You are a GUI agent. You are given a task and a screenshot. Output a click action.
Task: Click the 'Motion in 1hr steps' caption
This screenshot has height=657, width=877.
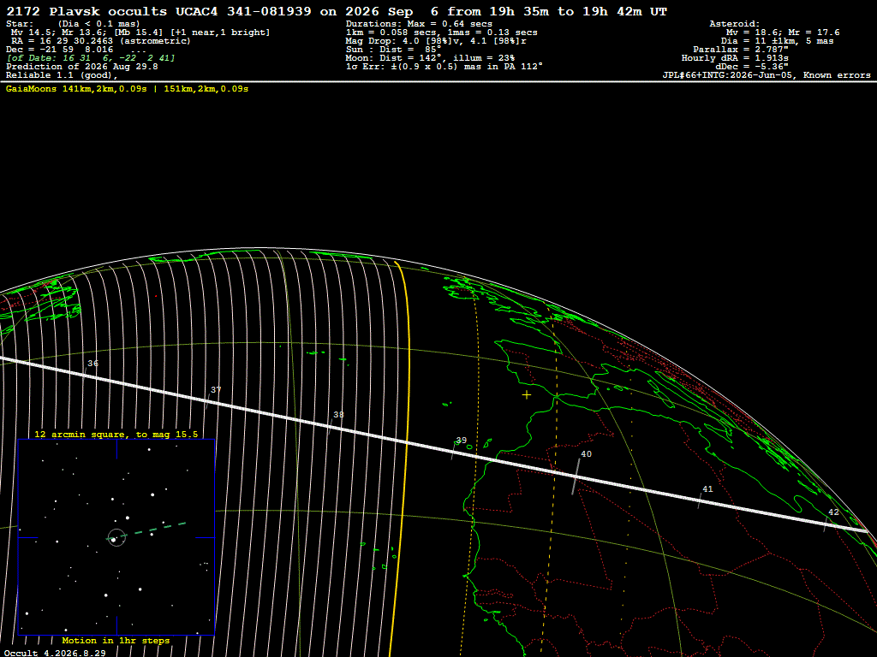pyautogui.click(x=116, y=640)
